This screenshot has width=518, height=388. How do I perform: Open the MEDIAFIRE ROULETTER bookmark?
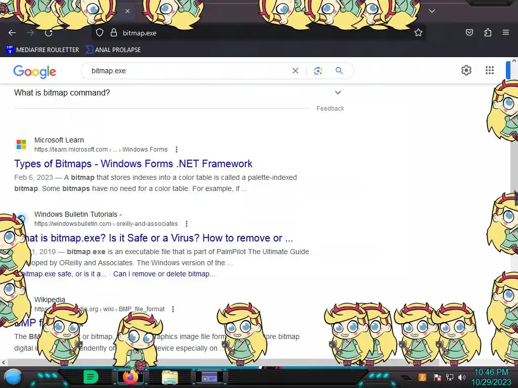pos(42,50)
